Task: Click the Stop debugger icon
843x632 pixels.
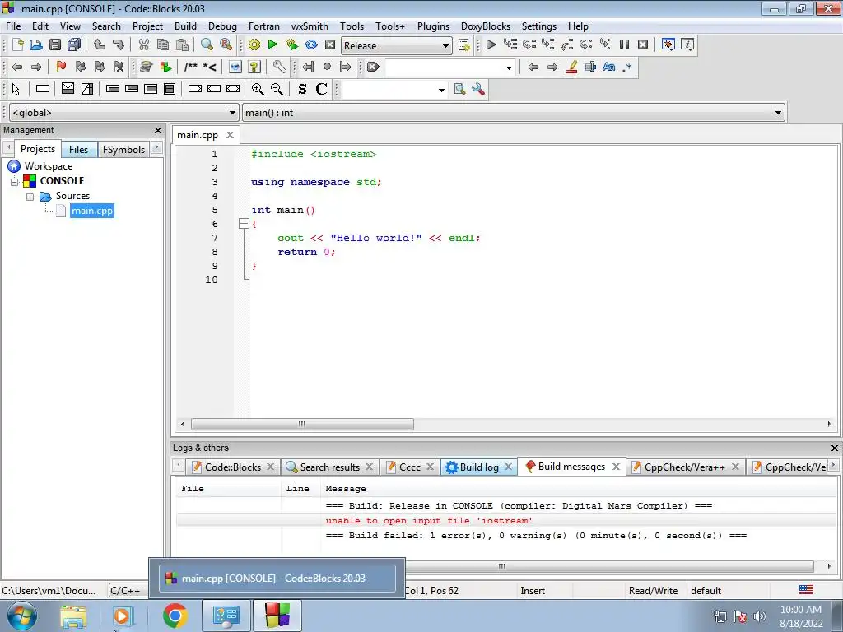Action: 643,44
